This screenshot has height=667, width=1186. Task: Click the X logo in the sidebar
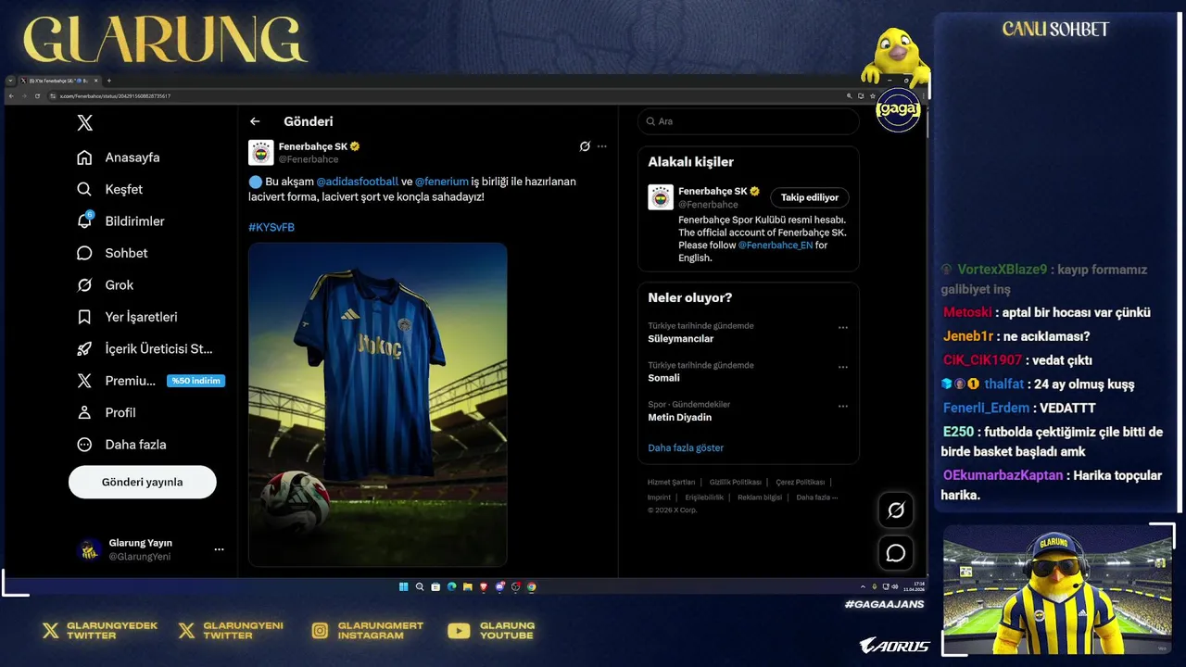click(84, 123)
